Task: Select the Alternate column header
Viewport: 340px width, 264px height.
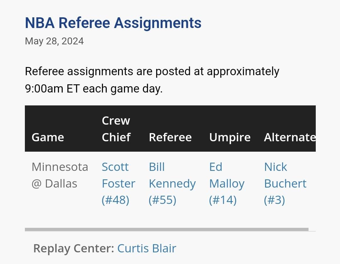Action: (x=290, y=137)
